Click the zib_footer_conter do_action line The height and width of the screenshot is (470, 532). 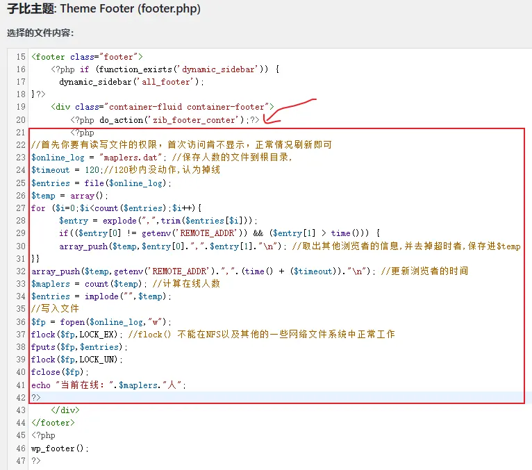click(165, 119)
